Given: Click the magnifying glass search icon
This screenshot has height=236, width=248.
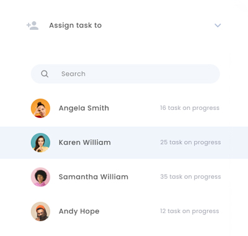Looking at the screenshot, I should pos(45,74).
